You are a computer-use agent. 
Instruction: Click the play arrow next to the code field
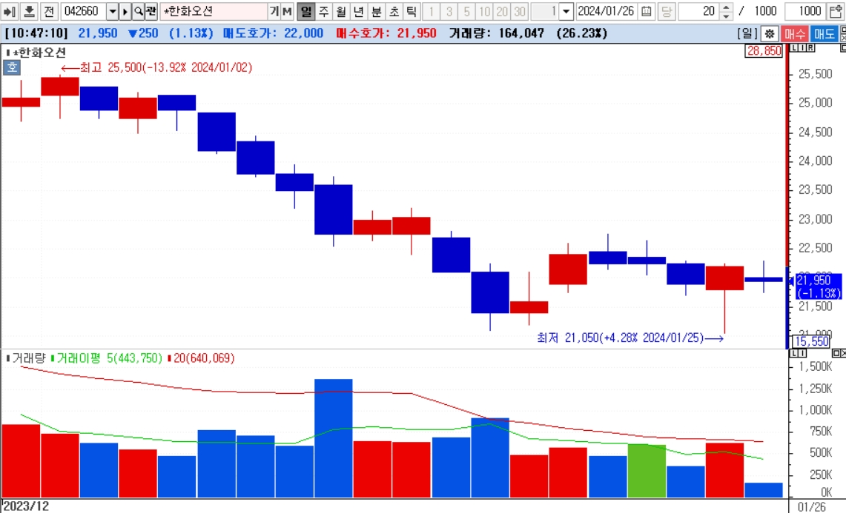coord(125,11)
